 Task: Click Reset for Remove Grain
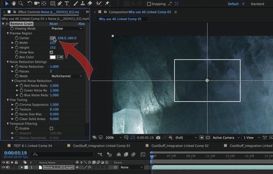coord(53,24)
